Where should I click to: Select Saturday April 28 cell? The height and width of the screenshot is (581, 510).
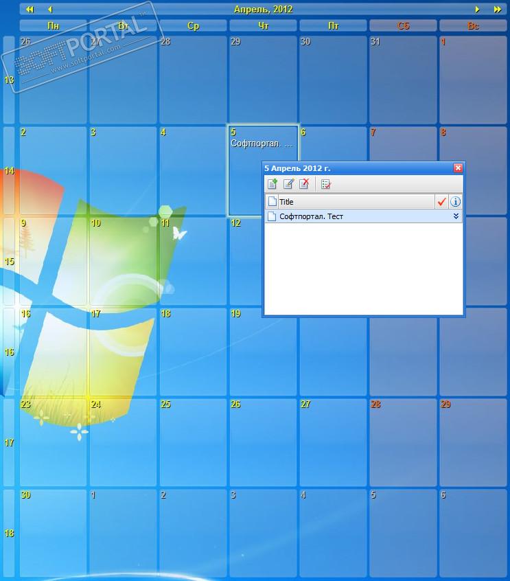point(403,442)
